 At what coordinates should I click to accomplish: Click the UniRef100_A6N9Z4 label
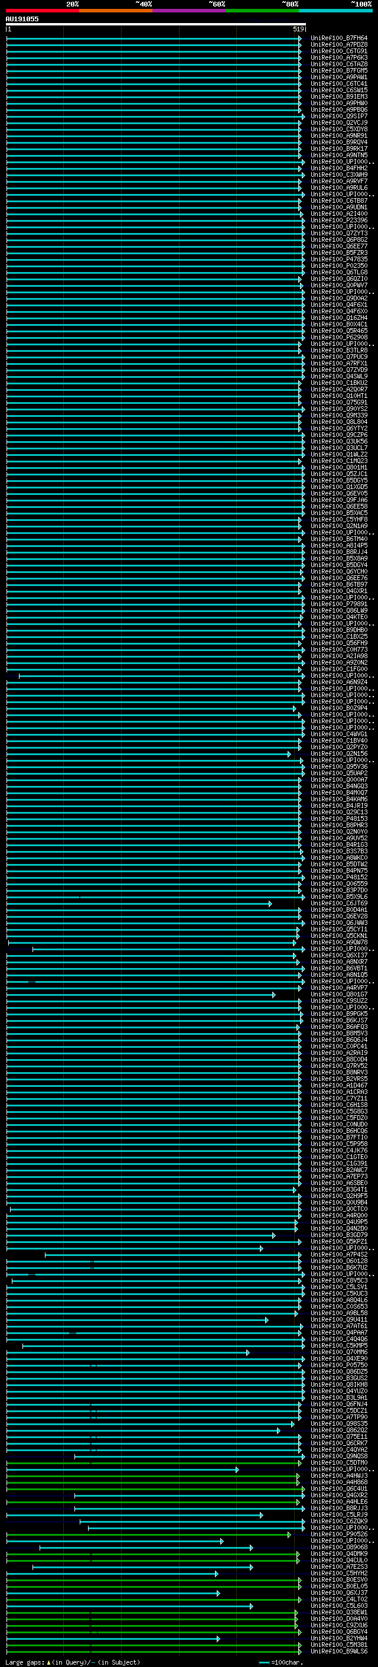click(338, 682)
